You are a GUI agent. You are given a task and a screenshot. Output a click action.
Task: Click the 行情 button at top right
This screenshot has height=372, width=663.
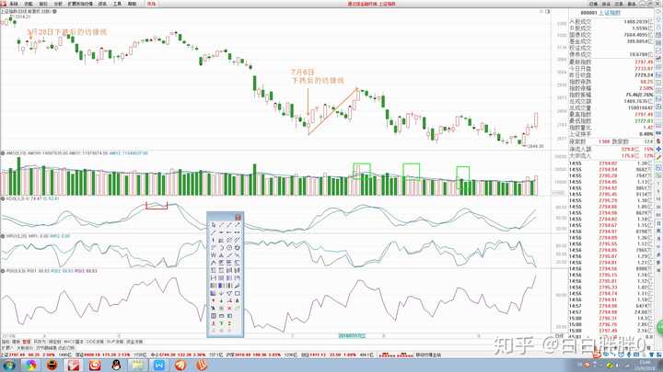(x=593, y=4)
